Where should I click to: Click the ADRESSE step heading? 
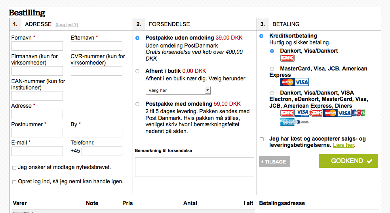coord(38,24)
